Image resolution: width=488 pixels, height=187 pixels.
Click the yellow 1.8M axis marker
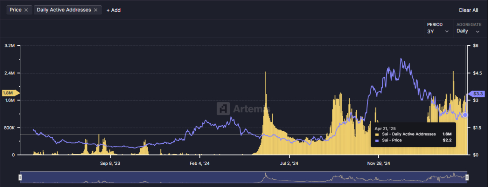[x=8, y=93]
